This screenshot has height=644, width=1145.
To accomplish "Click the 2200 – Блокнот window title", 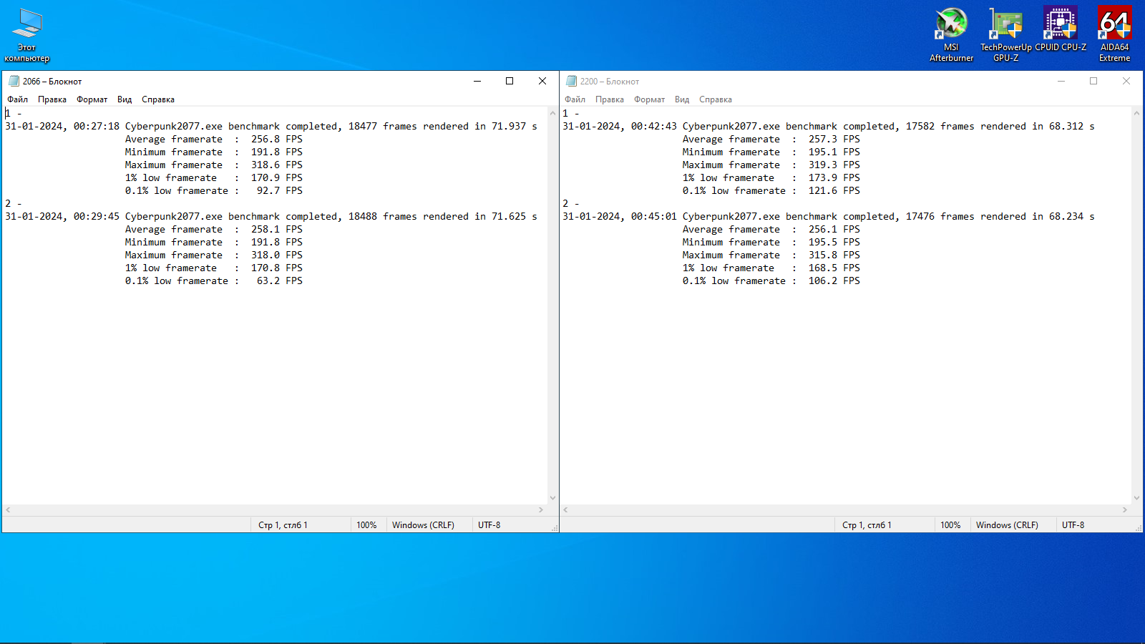I will click(610, 82).
